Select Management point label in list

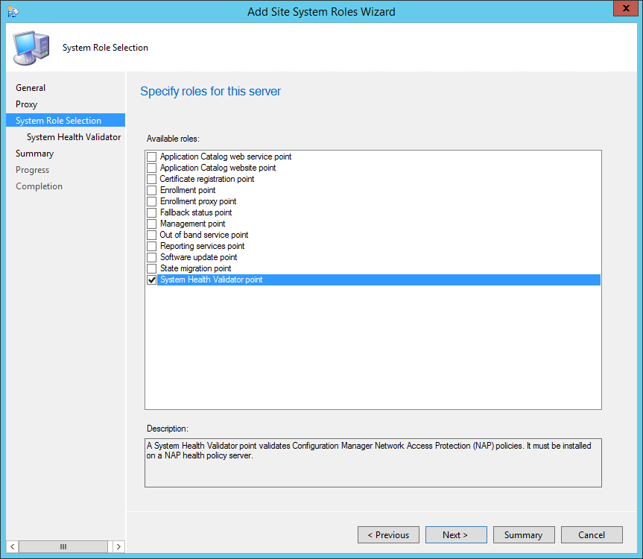(192, 224)
